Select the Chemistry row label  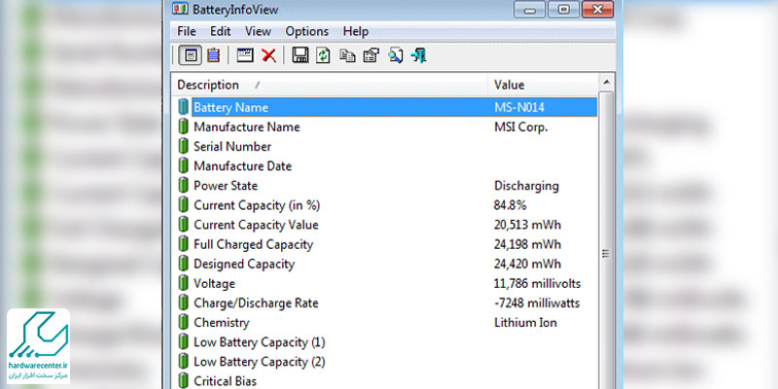coord(222,323)
